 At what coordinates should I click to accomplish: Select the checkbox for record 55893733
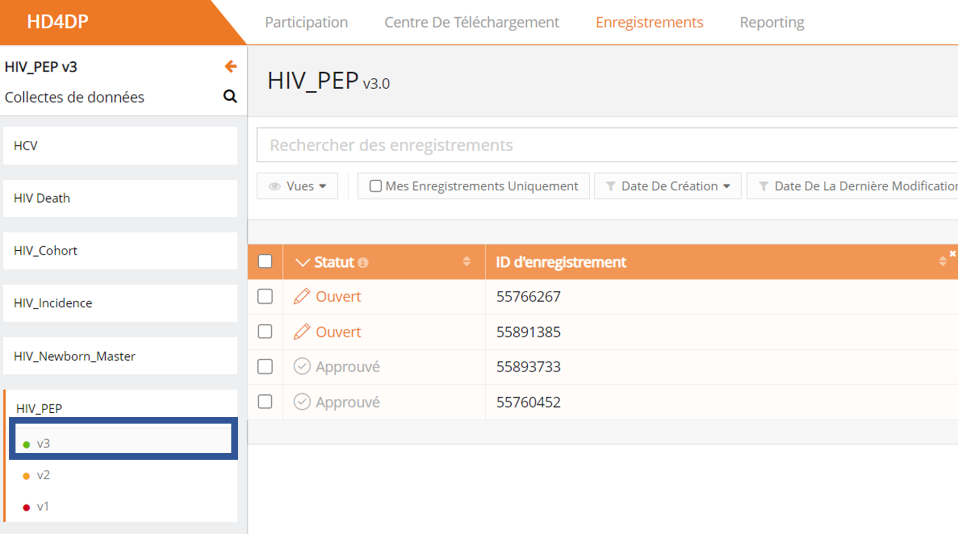click(x=265, y=367)
